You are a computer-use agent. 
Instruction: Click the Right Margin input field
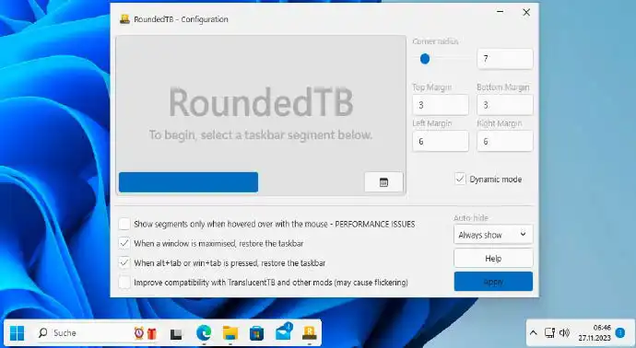tap(505, 142)
